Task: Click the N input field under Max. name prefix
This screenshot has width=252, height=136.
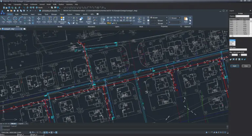Action: (x=235, y=55)
